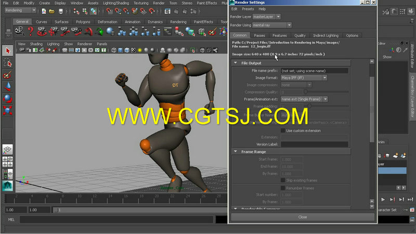Open viewport Shading menu
The image size is (416, 234).
click(x=36, y=44)
